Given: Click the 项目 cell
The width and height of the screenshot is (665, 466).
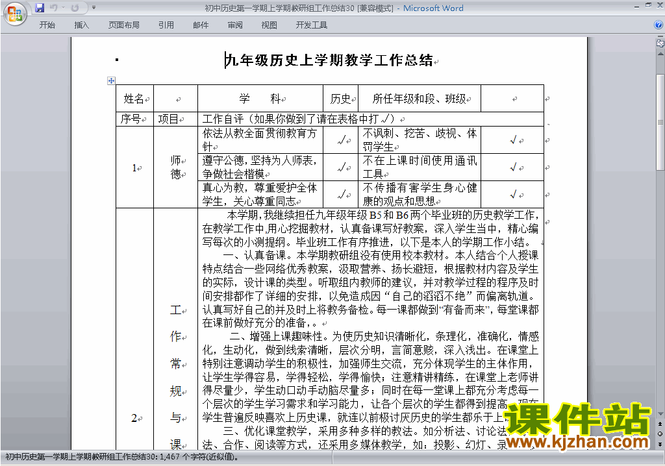Looking at the screenshot, I should (175, 119).
